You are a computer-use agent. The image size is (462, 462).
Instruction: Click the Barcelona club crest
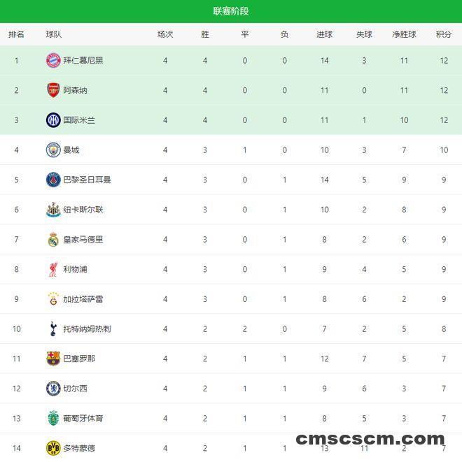[53, 359]
